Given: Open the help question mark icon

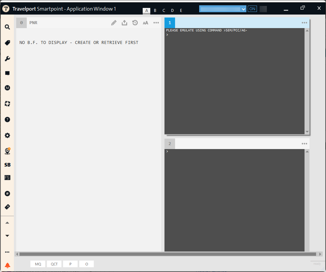Looking at the screenshot, I should (7, 119).
